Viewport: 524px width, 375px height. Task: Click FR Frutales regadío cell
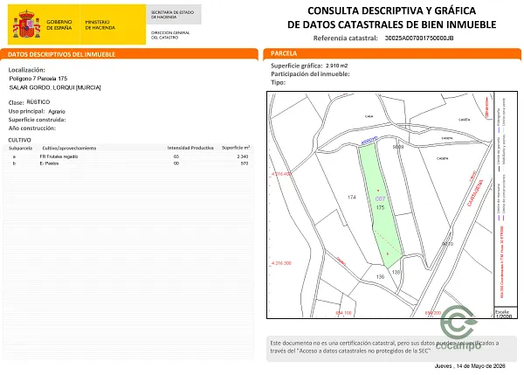pyautogui.click(x=59, y=156)
